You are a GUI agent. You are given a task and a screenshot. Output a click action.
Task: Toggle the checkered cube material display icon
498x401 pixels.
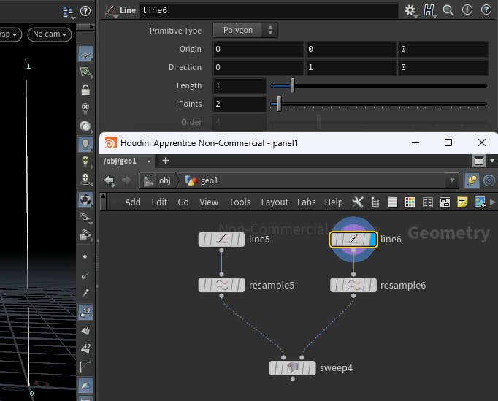(x=85, y=199)
